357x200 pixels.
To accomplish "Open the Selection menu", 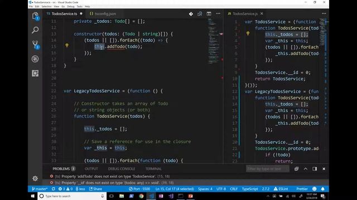I will pyautogui.click(x=47, y=7).
